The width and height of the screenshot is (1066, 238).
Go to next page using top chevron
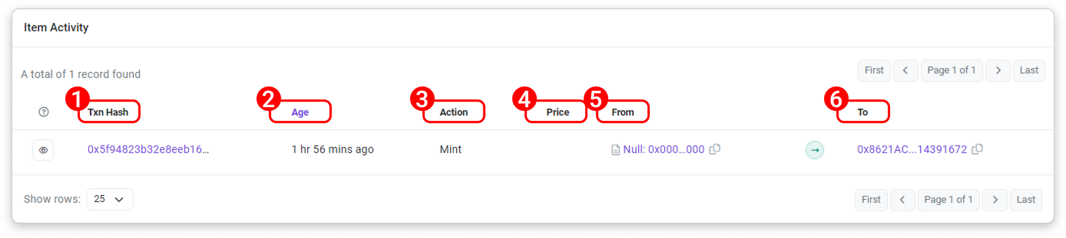pyautogui.click(x=998, y=71)
